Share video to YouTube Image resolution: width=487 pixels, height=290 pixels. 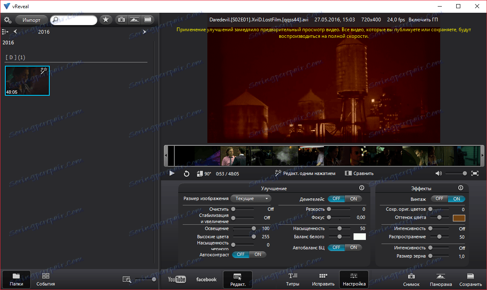(x=177, y=279)
